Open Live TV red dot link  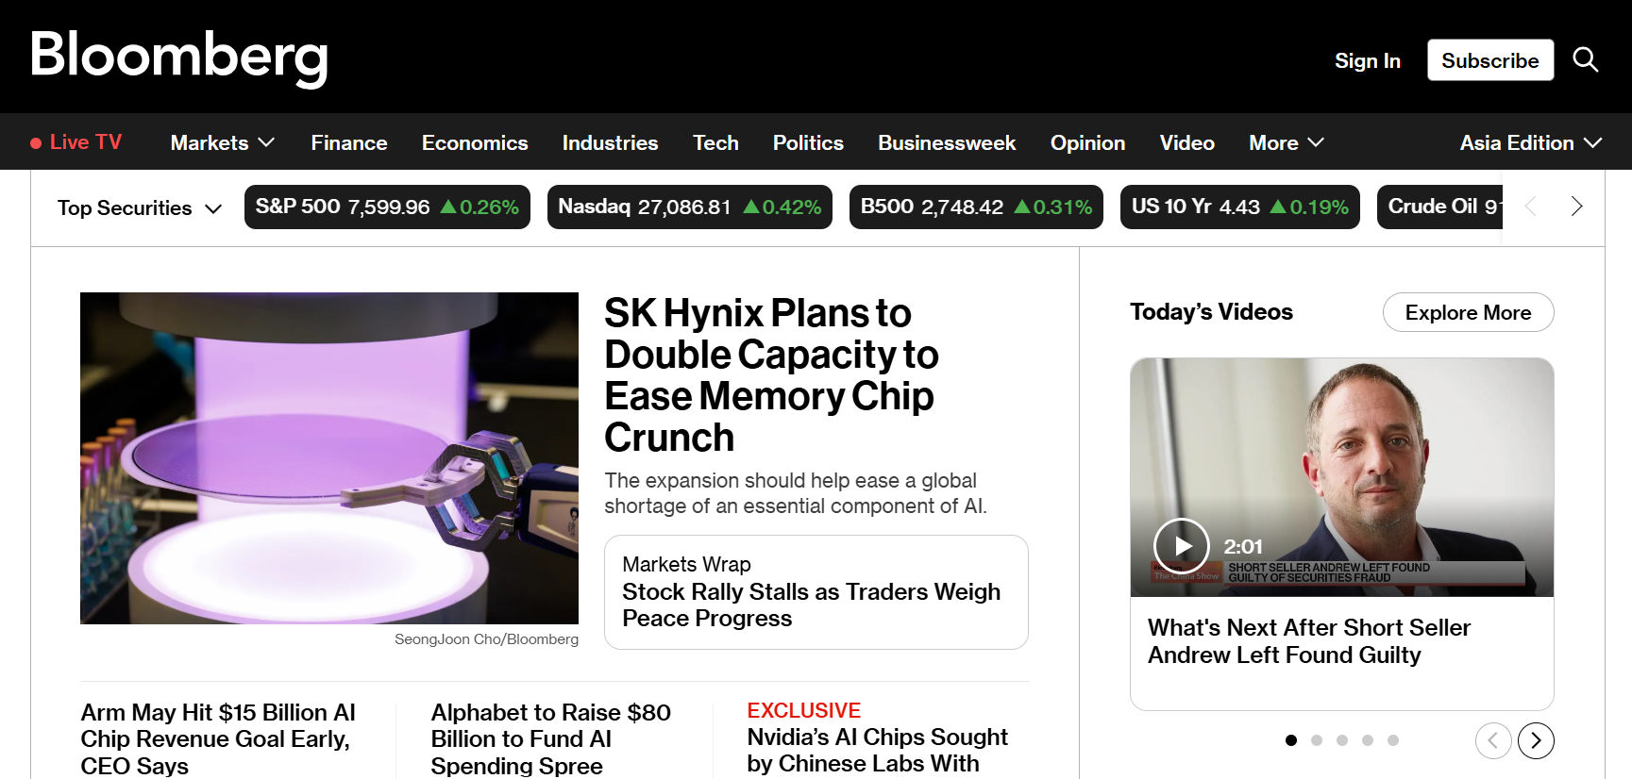[x=76, y=142]
